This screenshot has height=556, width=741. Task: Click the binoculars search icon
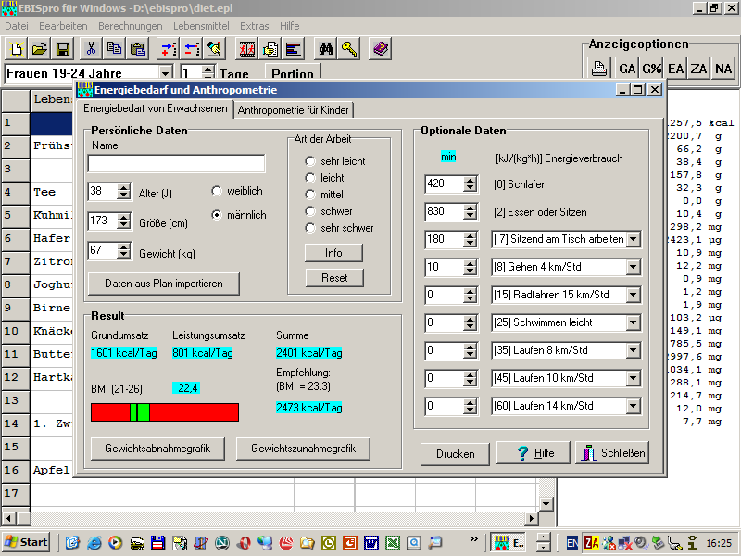coord(325,49)
